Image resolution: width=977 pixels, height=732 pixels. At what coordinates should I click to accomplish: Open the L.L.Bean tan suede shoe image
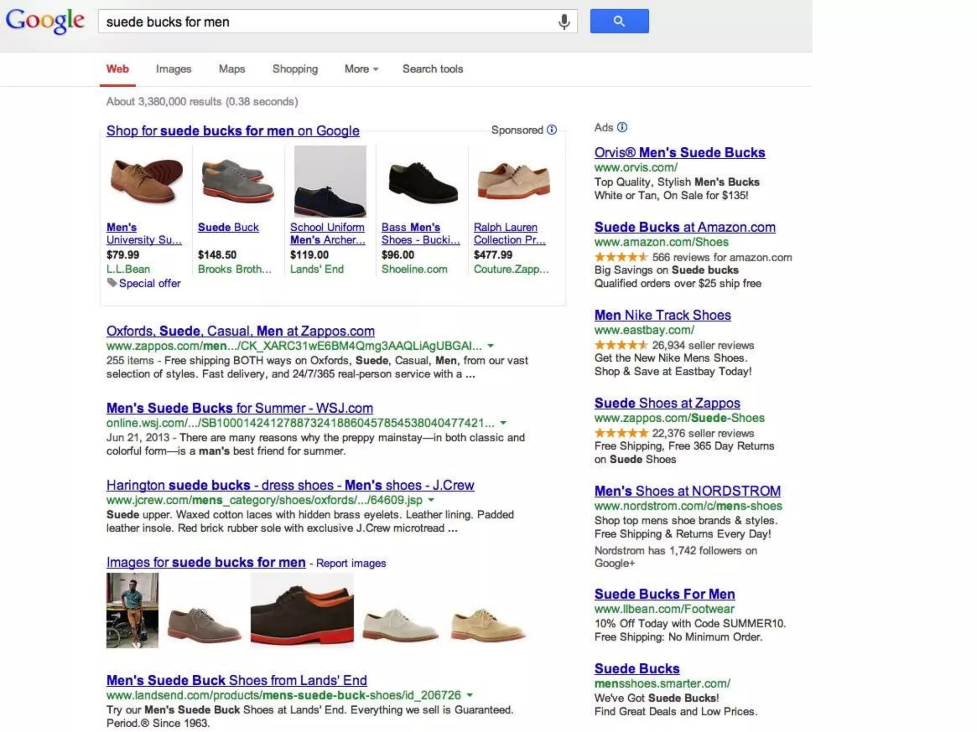pyautogui.click(x=146, y=182)
